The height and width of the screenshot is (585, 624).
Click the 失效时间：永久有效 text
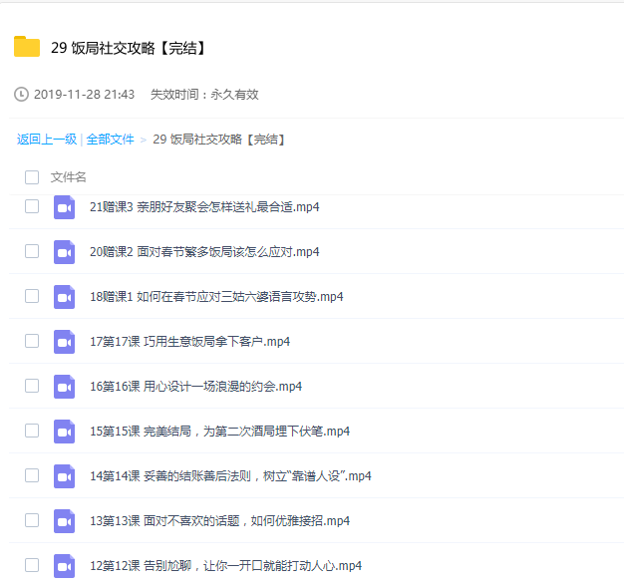(204, 95)
